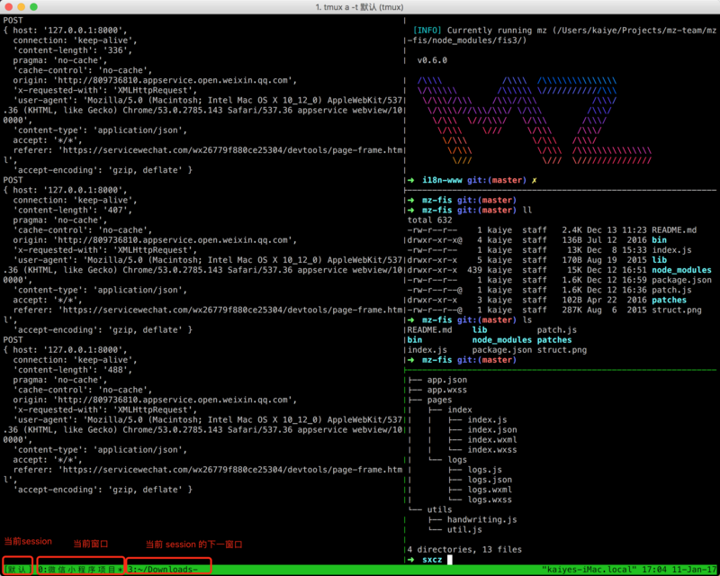The image size is (720, 576).
Task: Switch to tmux window 0:微信小程序项目
Action: [80, 570]
